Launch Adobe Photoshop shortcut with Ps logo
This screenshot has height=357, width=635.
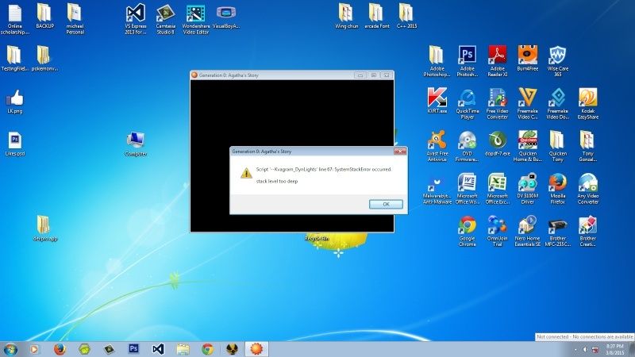click(467, 61)
